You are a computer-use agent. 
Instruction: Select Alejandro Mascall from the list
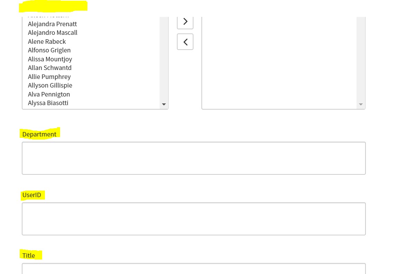tap(53, 33)
